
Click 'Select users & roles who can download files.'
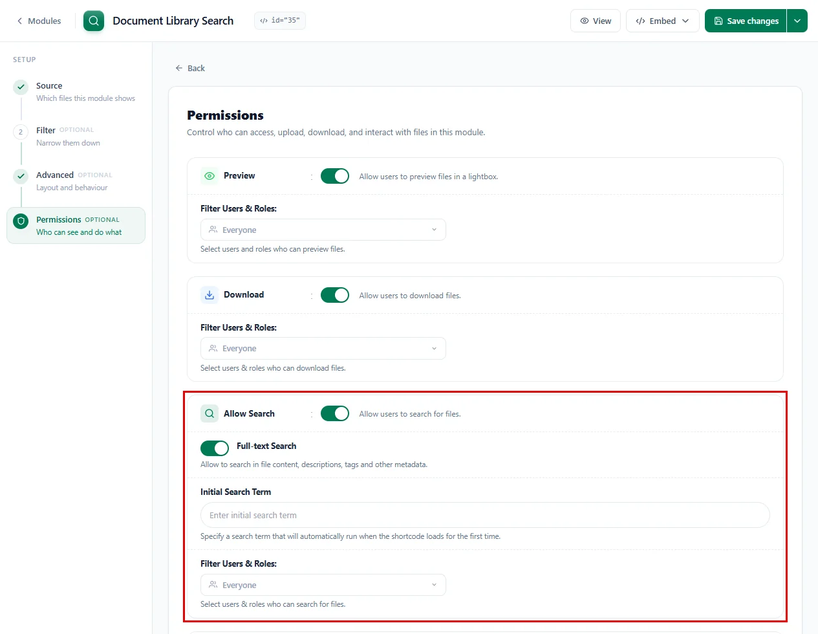(273, 368)
